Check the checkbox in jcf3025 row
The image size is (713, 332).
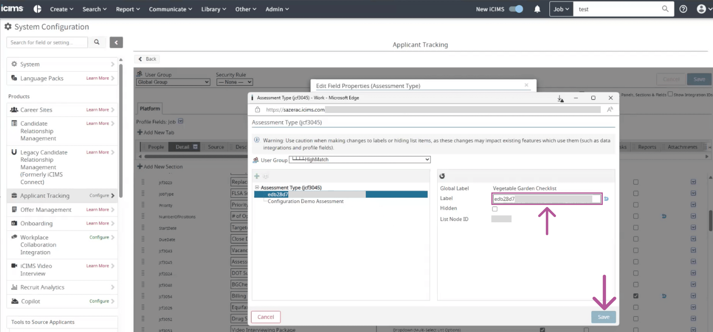tap(636, 182)
